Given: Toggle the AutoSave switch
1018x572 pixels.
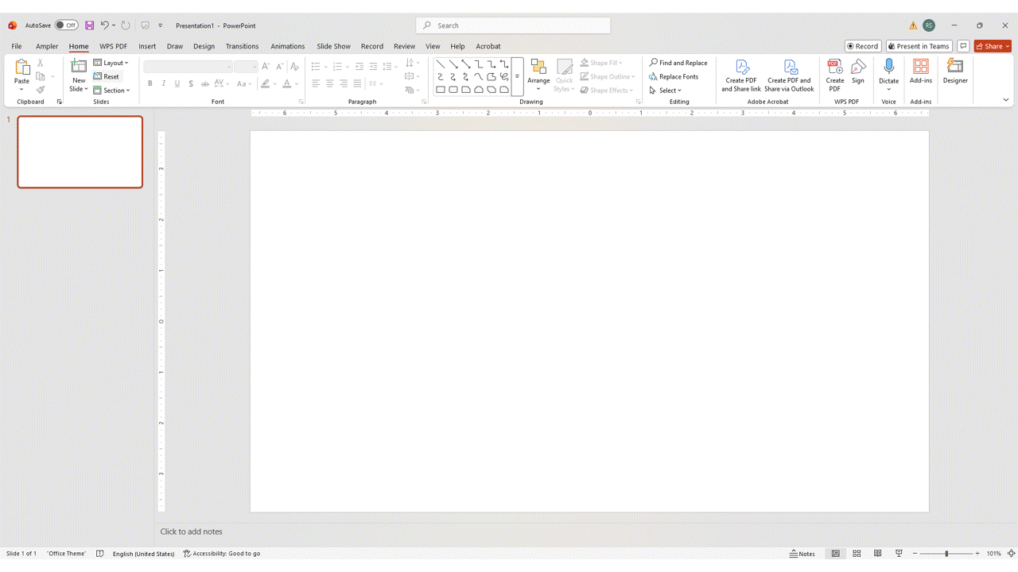Looking at the screenshot, I should click(x=66, y=25).
